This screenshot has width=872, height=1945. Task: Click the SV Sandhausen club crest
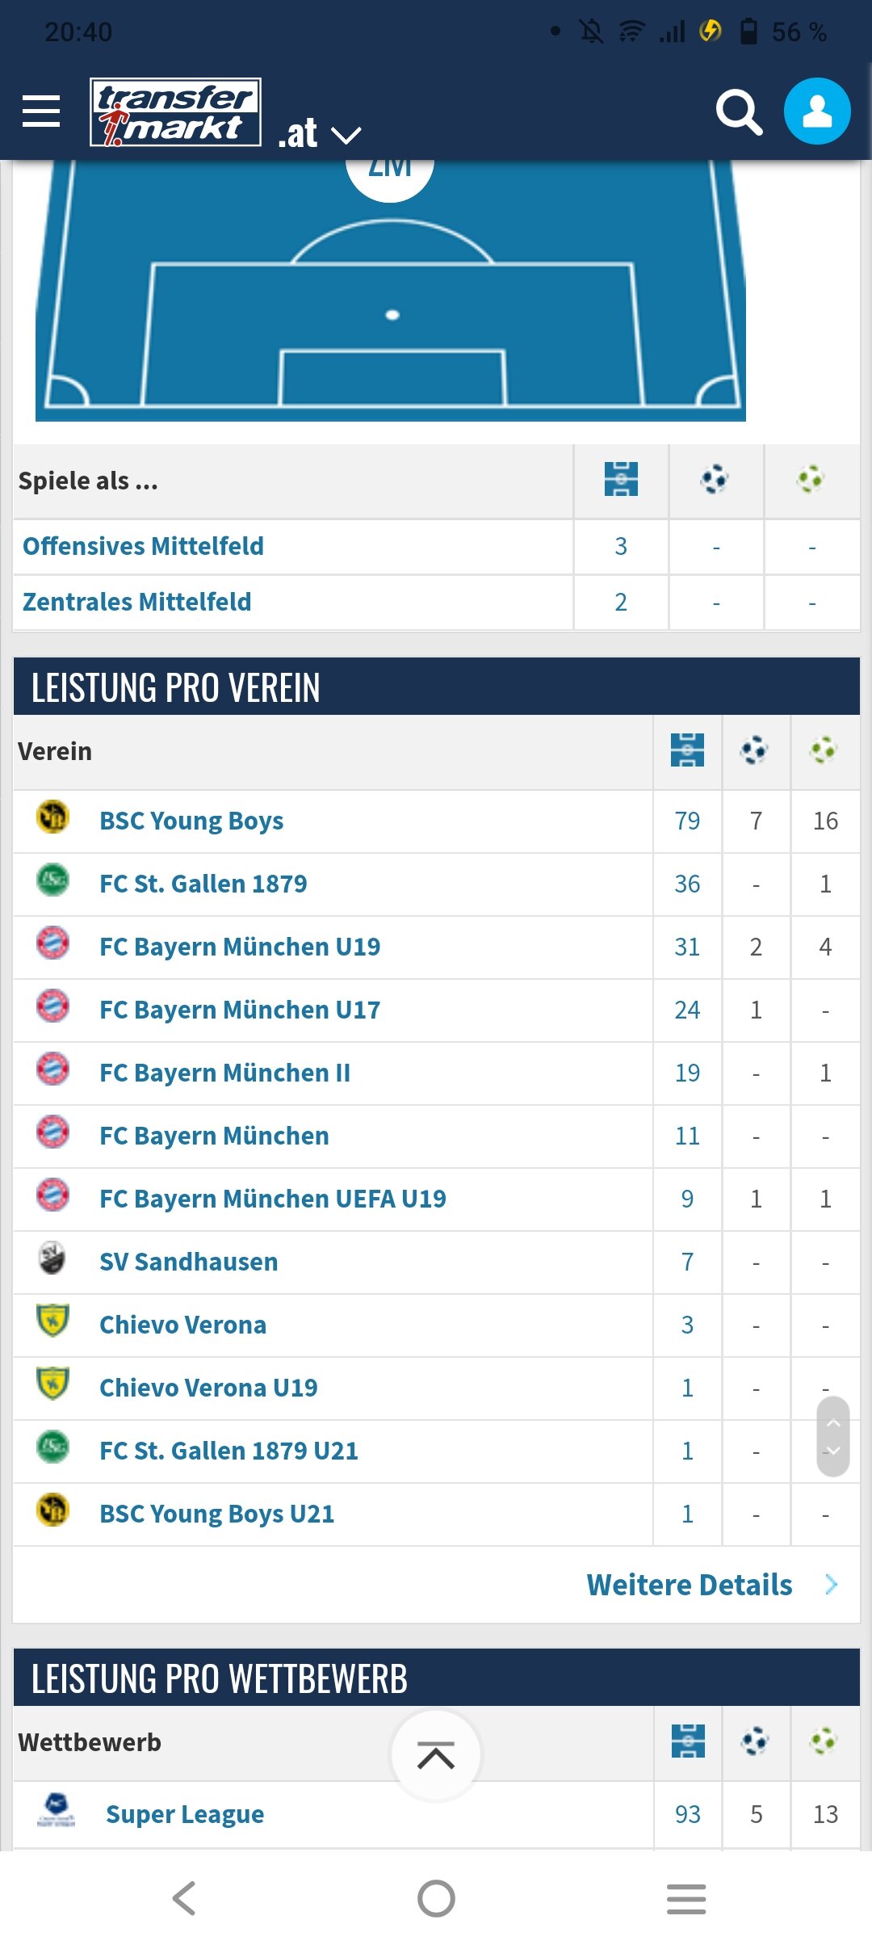pos(53,1258)
